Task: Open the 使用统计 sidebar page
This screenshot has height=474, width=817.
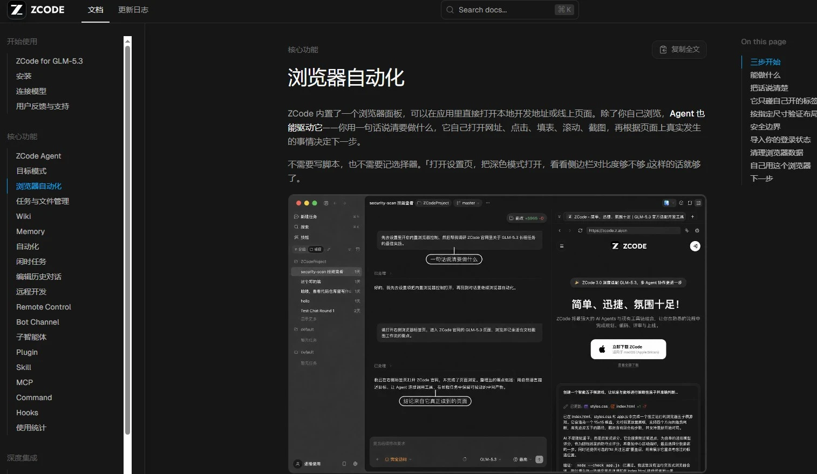Action: click(31, 428)
